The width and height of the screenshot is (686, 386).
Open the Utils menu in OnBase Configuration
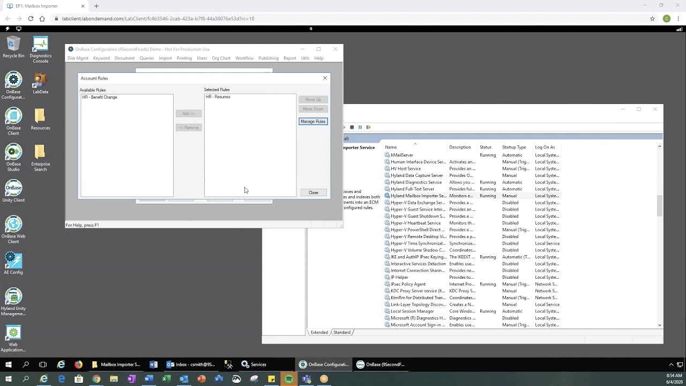click(305, 58)
